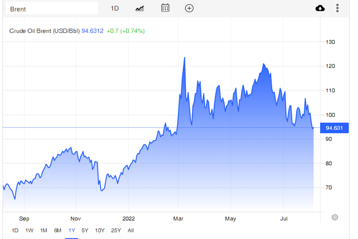Show All available price history
358x239 pixels.
131,230
